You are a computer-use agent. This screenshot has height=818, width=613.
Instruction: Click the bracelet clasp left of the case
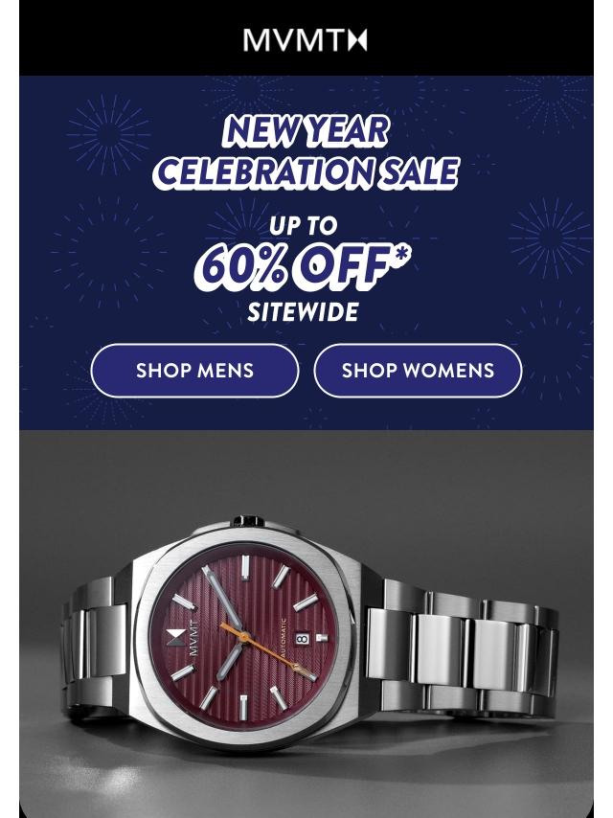pos(94,645)
